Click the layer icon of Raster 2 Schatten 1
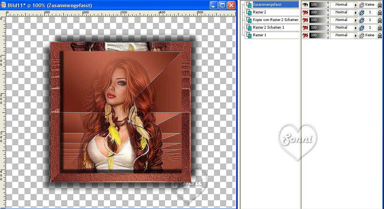 [249, 28]
